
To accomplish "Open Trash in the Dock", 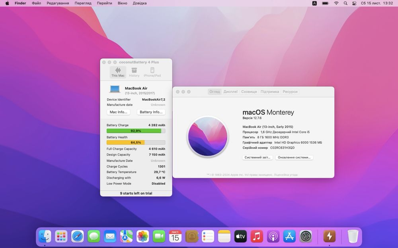I will pyautogui.click(x=353, y=236).
